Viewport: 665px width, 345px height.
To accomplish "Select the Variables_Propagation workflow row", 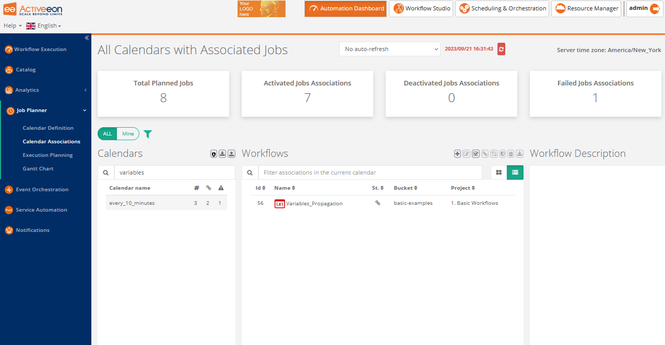I will (x=383, y=203).
